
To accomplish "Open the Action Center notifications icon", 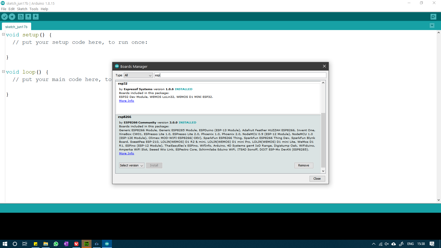I will pos(432,244).
